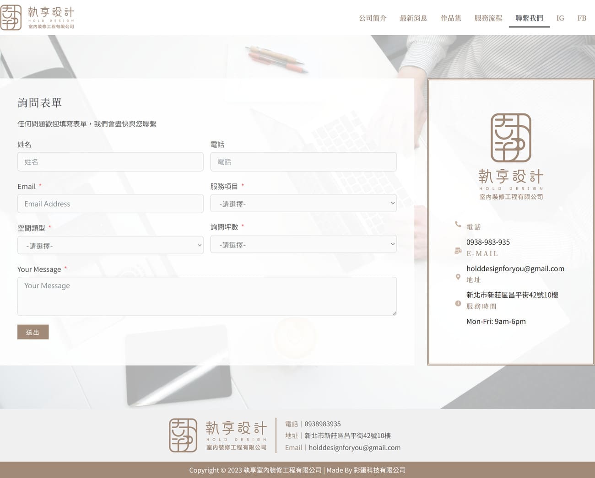The height and width of the screenshot is (478, 595).
Task: Click the E-MAIL icon in contact card
Action: click(458, 251)
